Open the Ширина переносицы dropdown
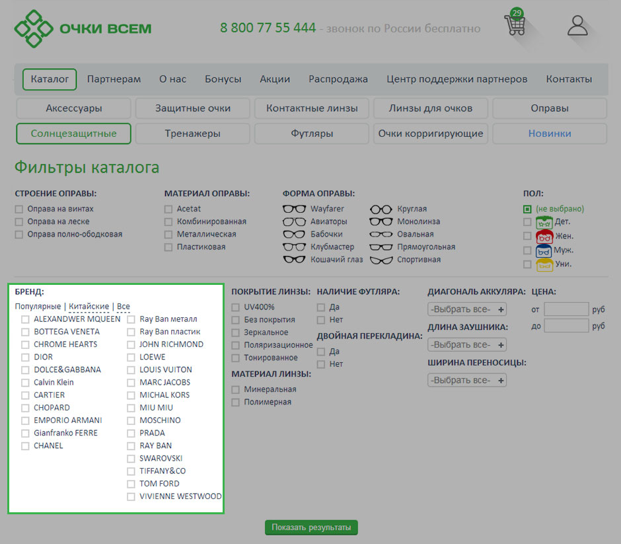This screenshot has height=544, width=621. pyautogui.click(x=467, y=381)
